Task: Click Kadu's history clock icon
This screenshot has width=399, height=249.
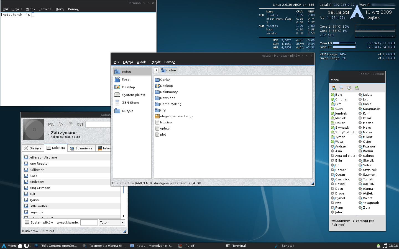Action: pyautogui.click(x=349, y=88)
